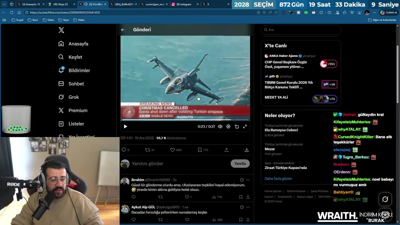Click Daha fazla göster link
The width and height of the screenshot is (400, 225).
278,179
